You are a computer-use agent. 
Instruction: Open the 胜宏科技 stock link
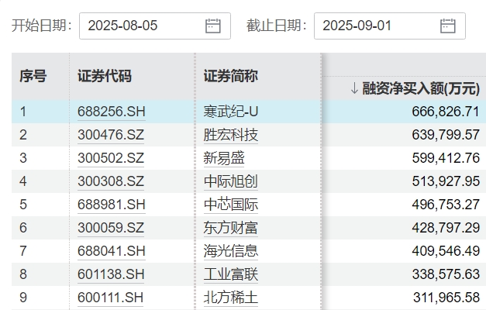(x=230, y=135)
